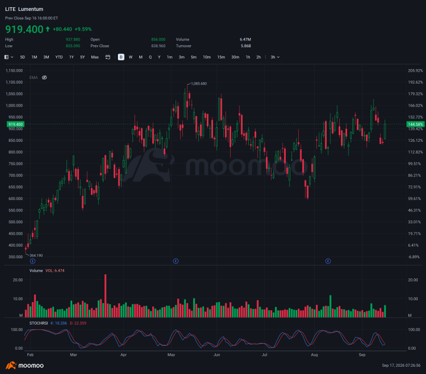
Task: Click the moomoo logo at bottom
Action: click(x=25, y=365)
